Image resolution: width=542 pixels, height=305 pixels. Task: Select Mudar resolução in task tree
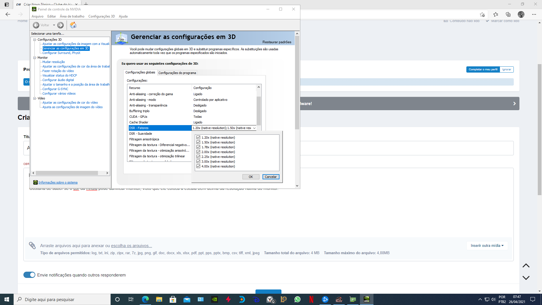(54, 62)
